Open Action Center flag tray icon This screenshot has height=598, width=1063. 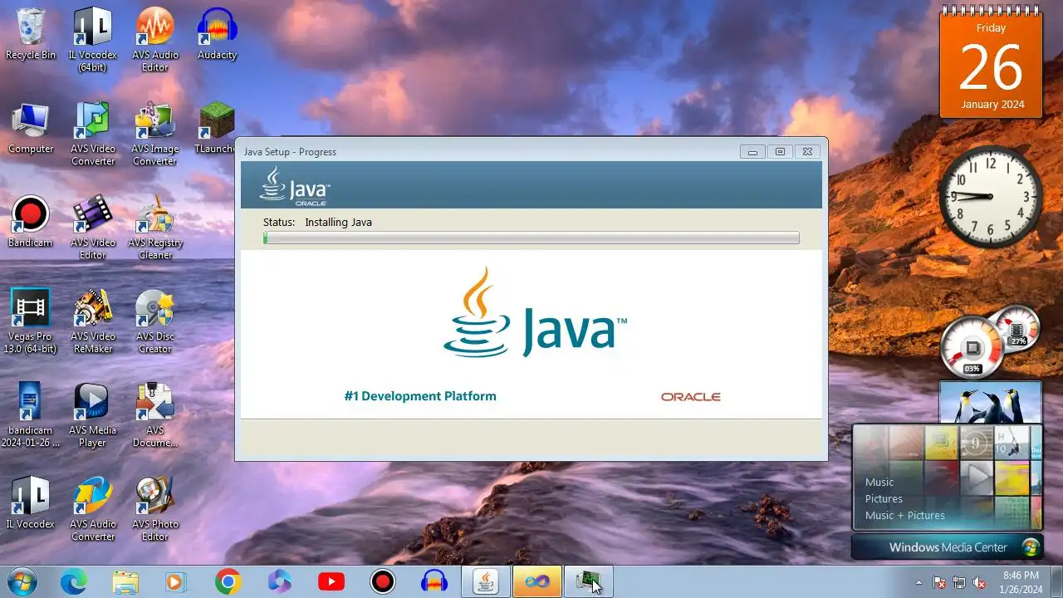point(939,582)
